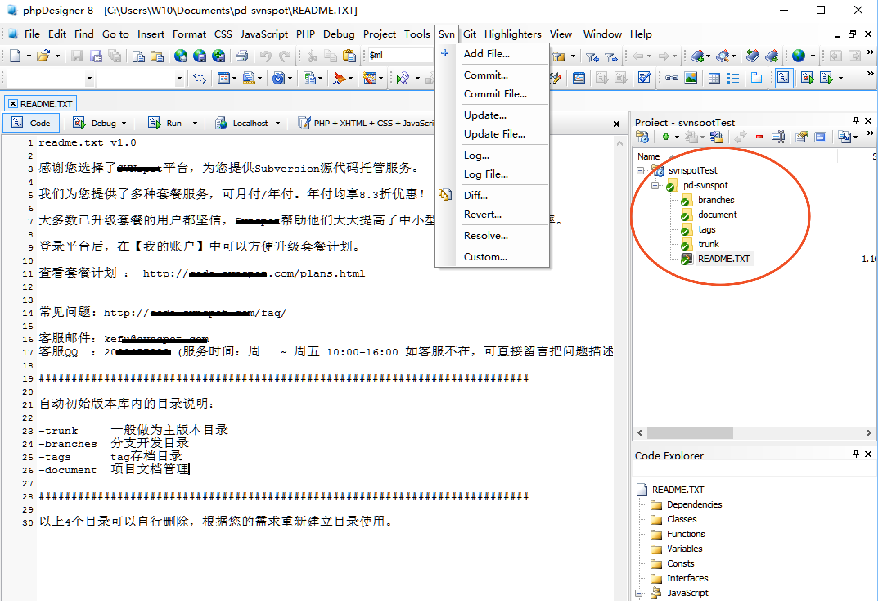Open the second empty combo box dropdown
878x601 pixels.
click(x=179, y=78)
